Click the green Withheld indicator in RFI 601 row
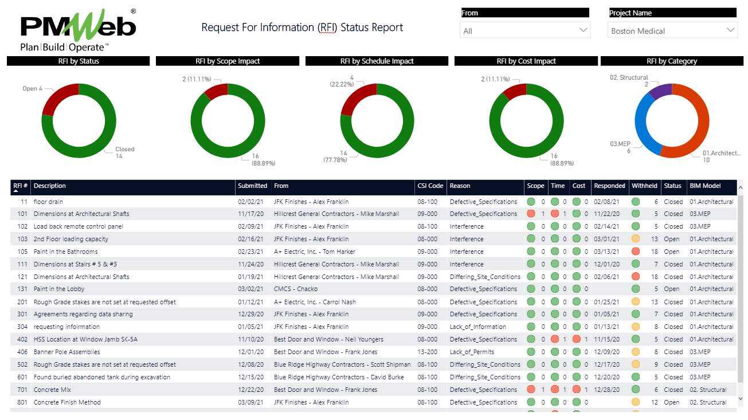Image resolution: width=748 pixels, height=420 pixels. 636,377
